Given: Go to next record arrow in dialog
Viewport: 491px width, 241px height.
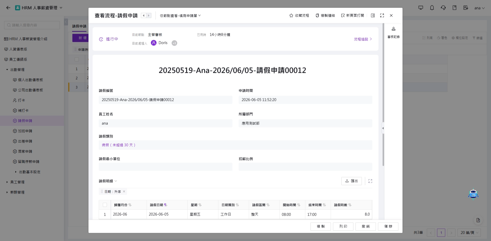Looking at the screenshot, I should tap(149, 16).
